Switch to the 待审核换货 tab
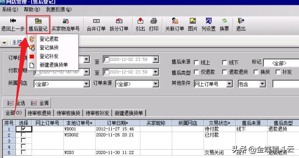The height and width of the screenshot is (158, 299). pyautogui.click(x=69, y=113)
